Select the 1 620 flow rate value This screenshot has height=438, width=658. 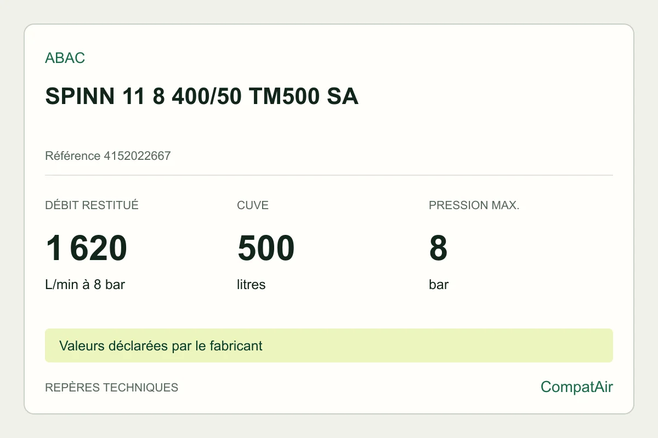pos(86,248)
